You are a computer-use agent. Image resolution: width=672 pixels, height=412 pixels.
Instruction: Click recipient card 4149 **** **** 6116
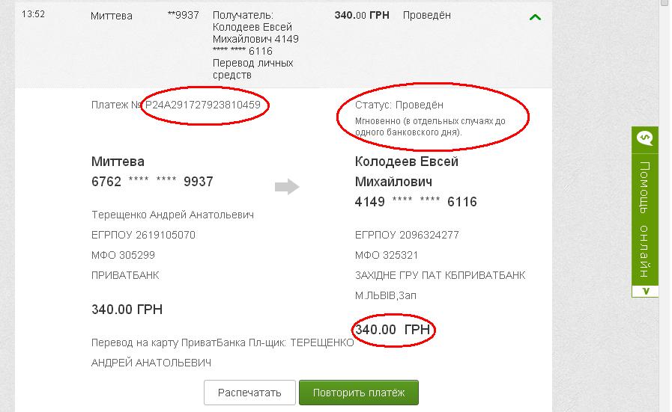tap(416, 202)
